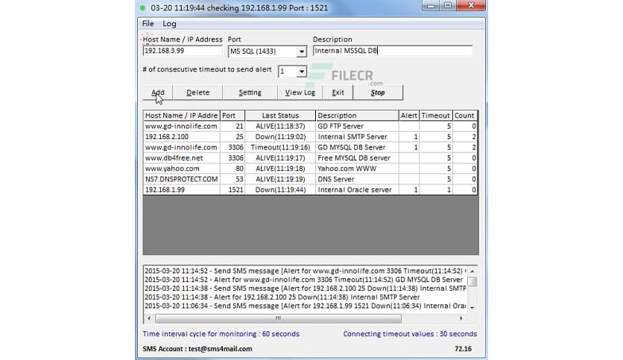Select the 192.168.1.99 host row
The image size is (623, 360).
310,190
